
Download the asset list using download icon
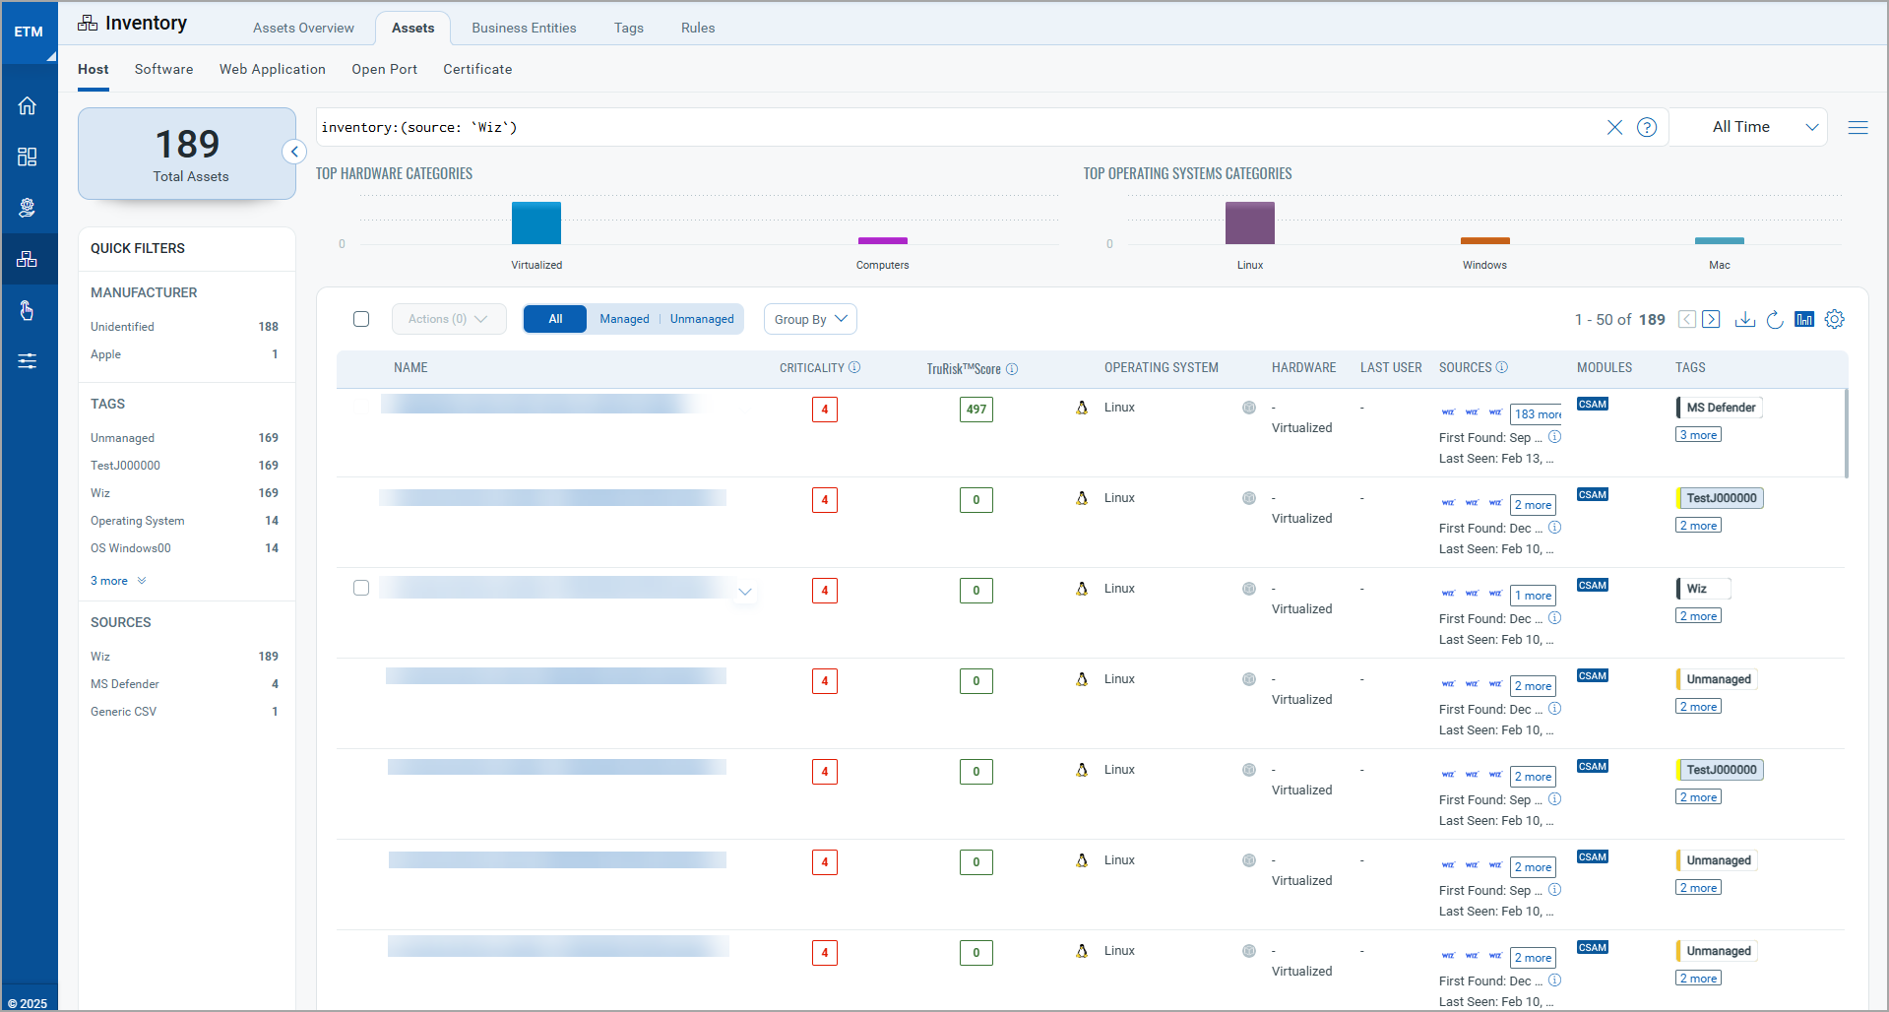coord(1744,319)
